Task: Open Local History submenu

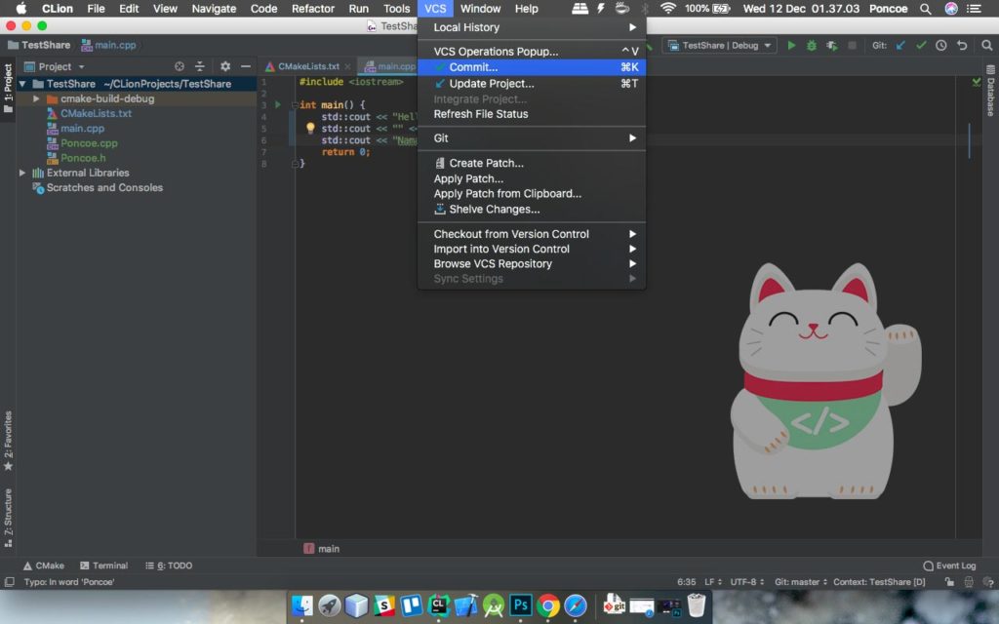Action: tap(532, 27)
